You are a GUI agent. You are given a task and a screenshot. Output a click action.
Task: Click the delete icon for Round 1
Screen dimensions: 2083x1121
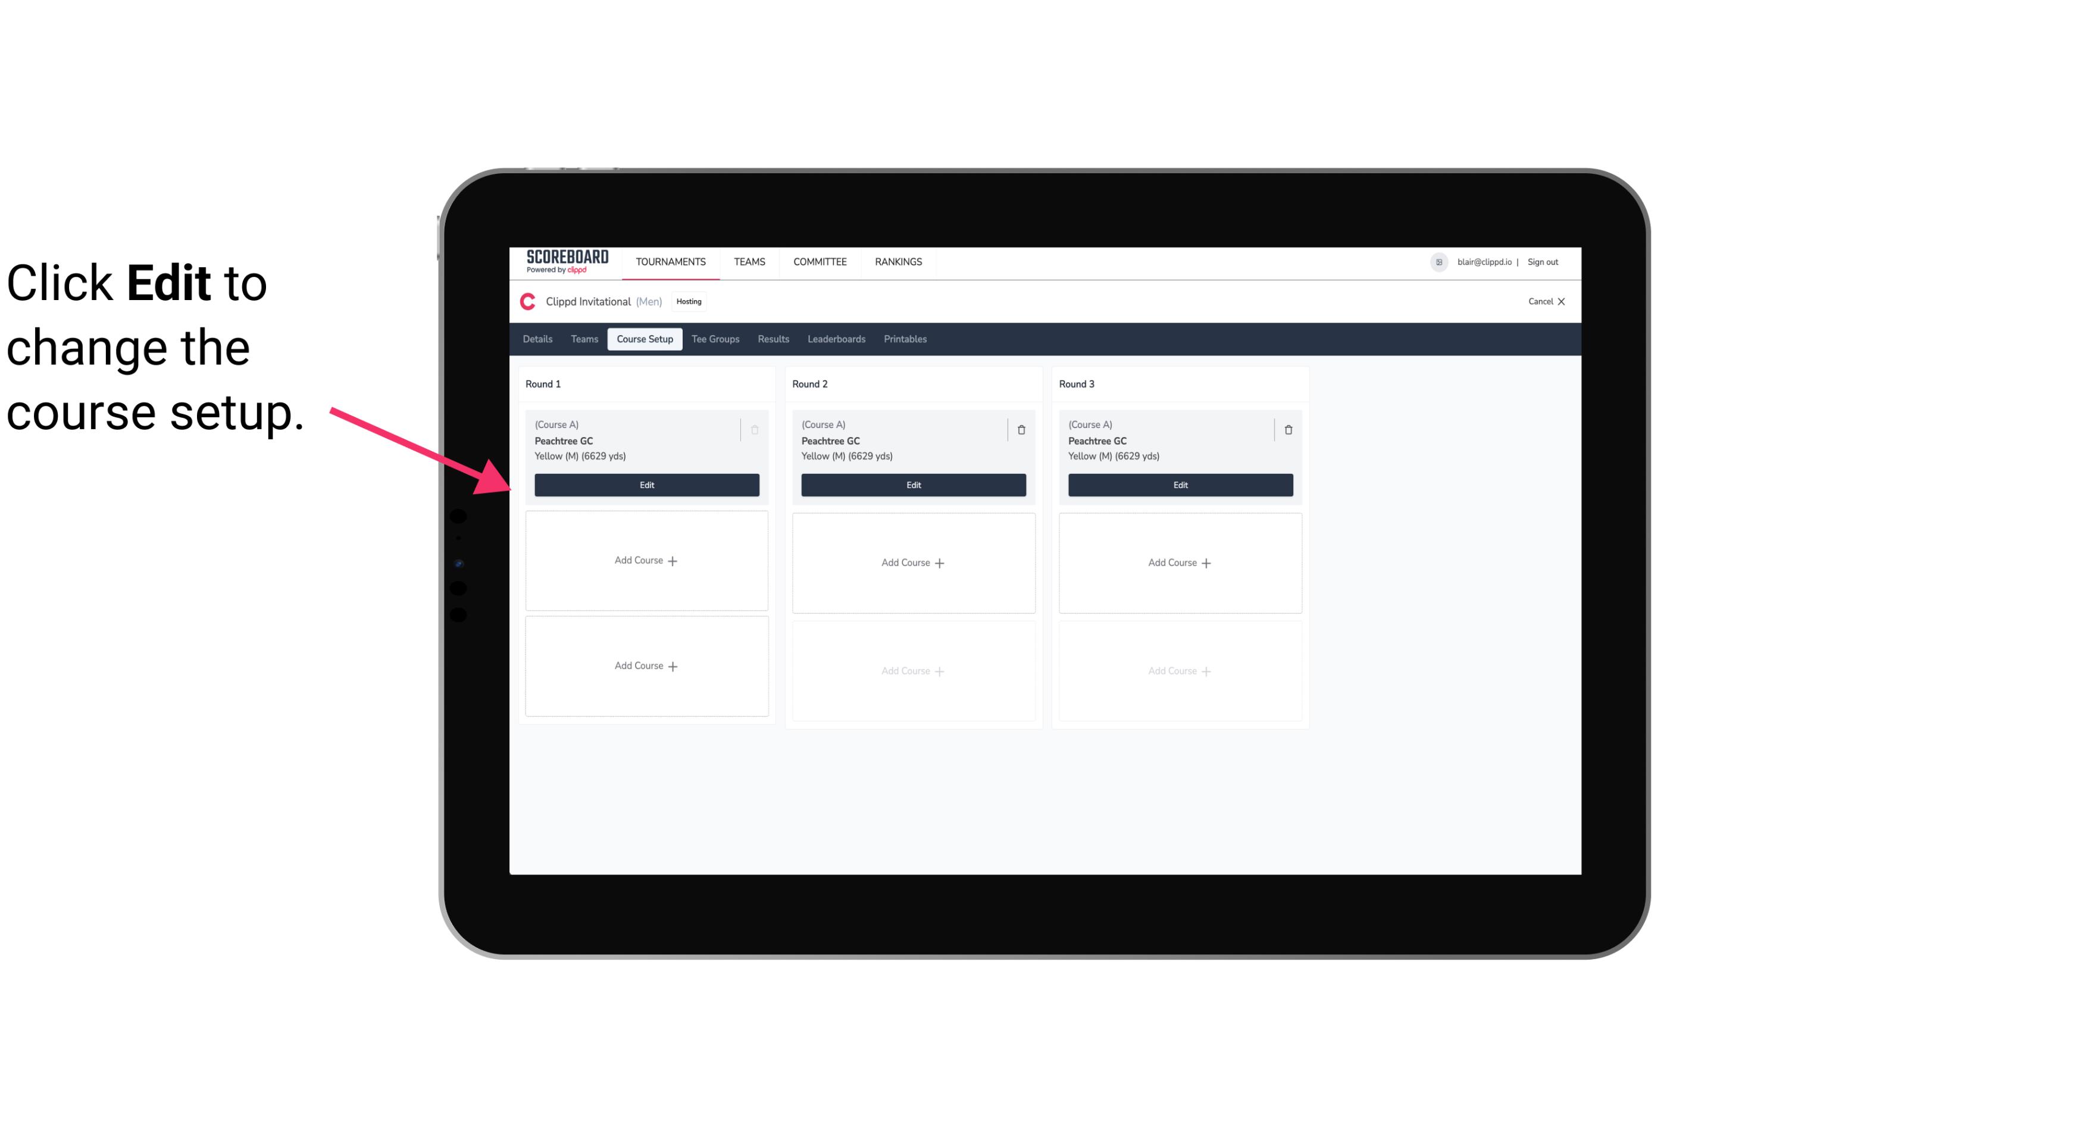pyautogui.click(x=756, y=429)
